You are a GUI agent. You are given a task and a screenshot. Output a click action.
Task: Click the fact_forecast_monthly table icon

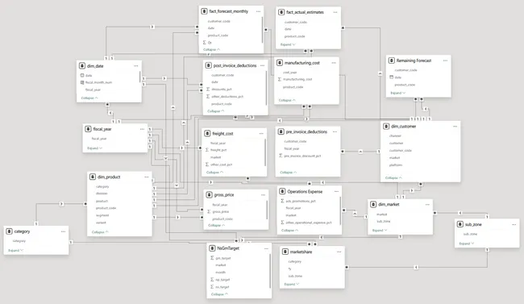coord(204,11)
